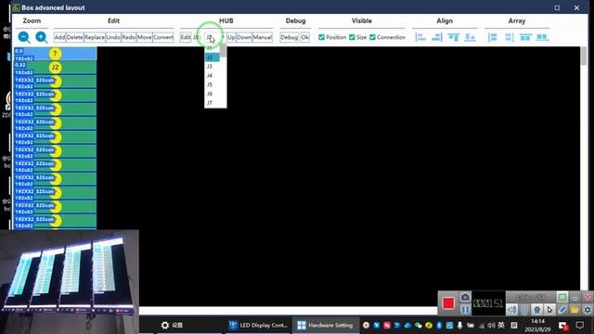The height and width of the screenshot is (334, 594).
Task: Click the Add button in Edit group
Action: coord(59,37)
